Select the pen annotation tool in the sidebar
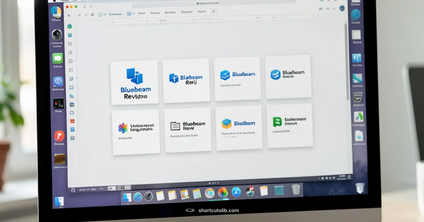 71,80
